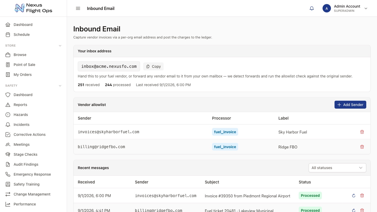Click the Meetings people icon
Screen dimensions: 377x212
click(x=8, y=144)
